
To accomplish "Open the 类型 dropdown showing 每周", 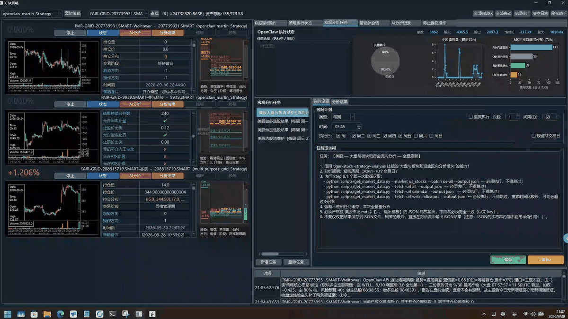I will (343, 117).
